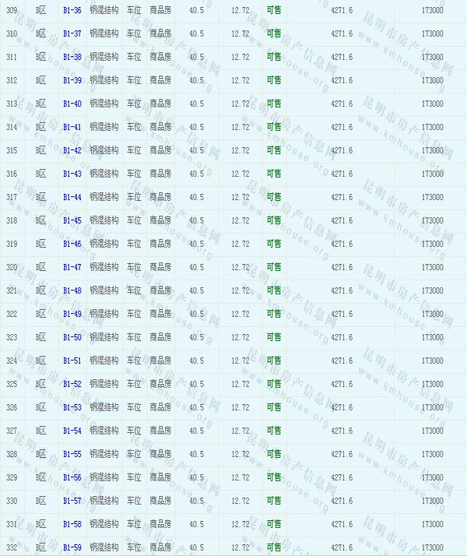
Task: Click the B1-37 unit link
Action: click(x=72, y=34)
